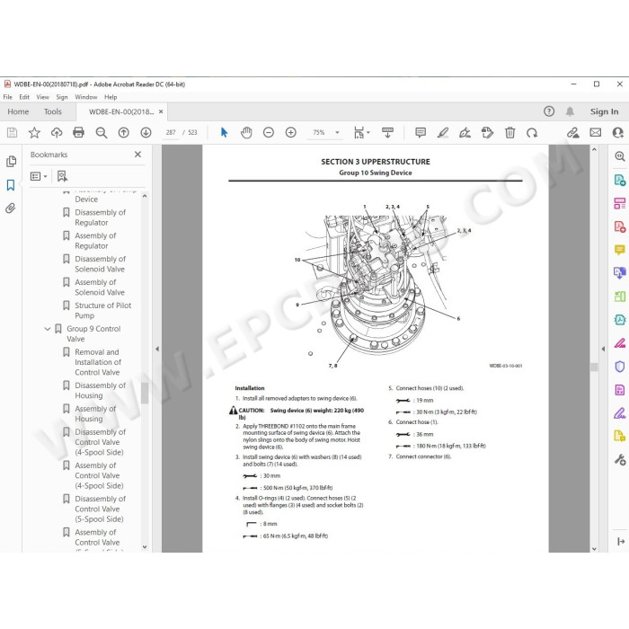Open the Sign menu

[62, 97]
